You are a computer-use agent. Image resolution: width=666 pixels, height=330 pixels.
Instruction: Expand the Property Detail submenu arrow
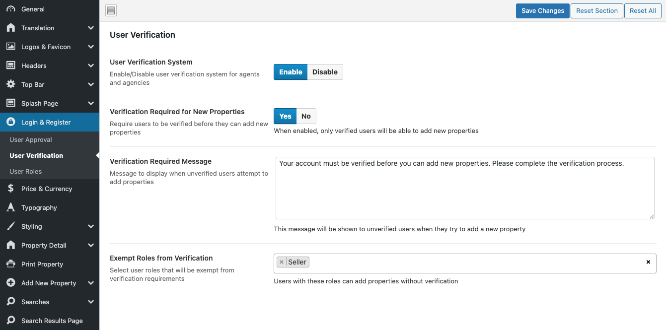coord(91,245)
